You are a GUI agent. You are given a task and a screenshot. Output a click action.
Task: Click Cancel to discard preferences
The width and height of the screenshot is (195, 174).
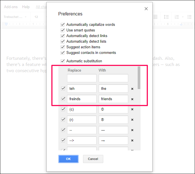click(93, 159)
